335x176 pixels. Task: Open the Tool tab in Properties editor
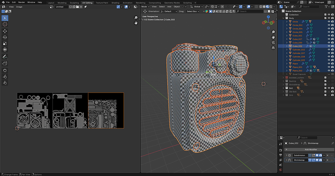coord(281,144)
